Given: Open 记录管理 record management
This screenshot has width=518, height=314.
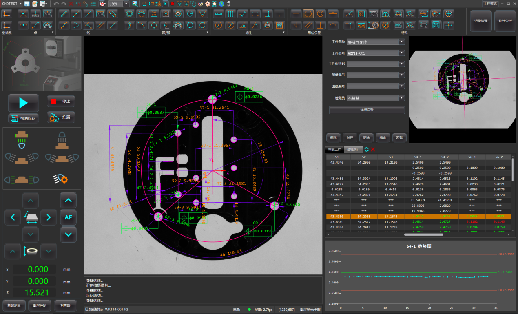Looking at the screenshot, I should [481, 21].
